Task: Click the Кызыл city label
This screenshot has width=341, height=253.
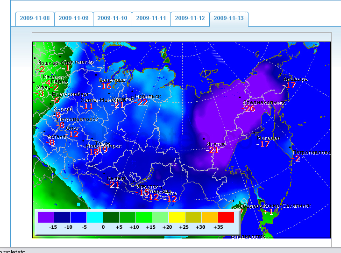Action: click(116, 179)
